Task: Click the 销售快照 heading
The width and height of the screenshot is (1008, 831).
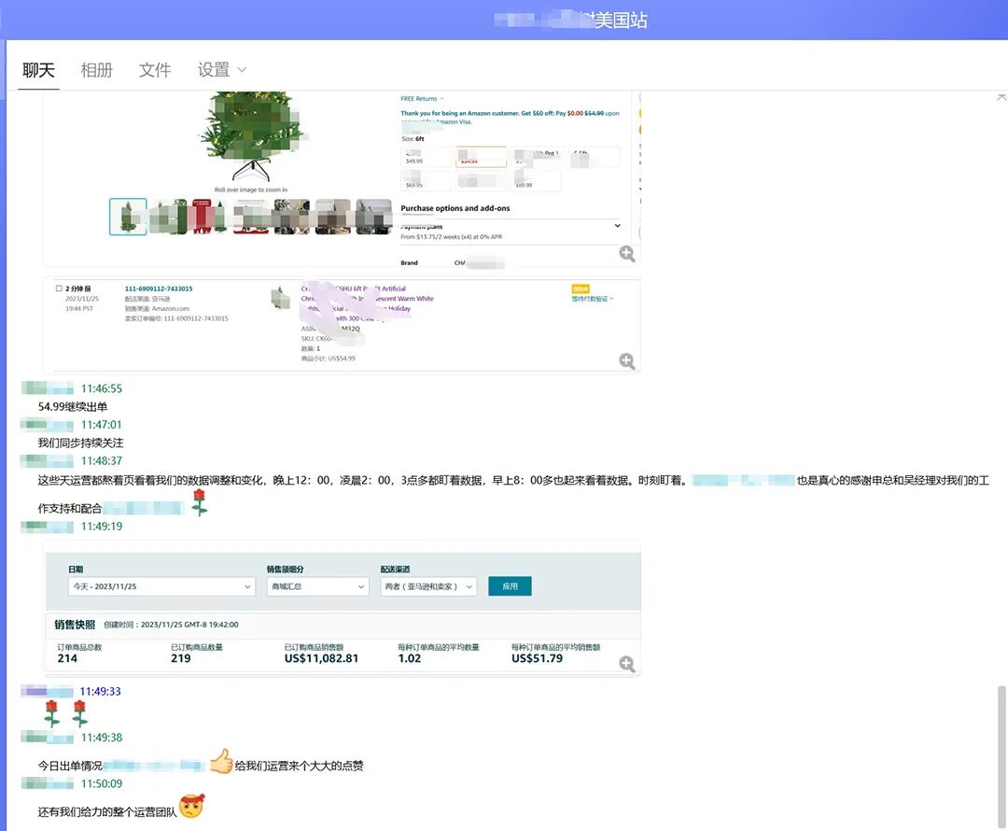Action: click(x=75, y=625)
